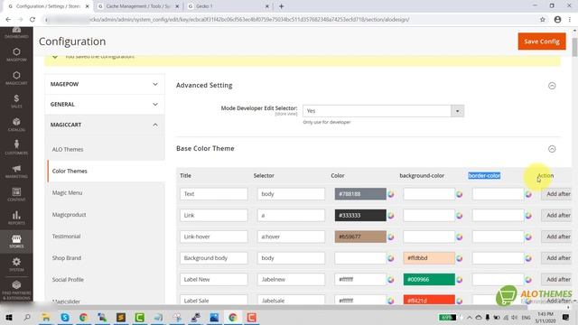Open Mode Developer Edit Selector dropdown
Screen dimensions: 578x325
coord(383,111)
